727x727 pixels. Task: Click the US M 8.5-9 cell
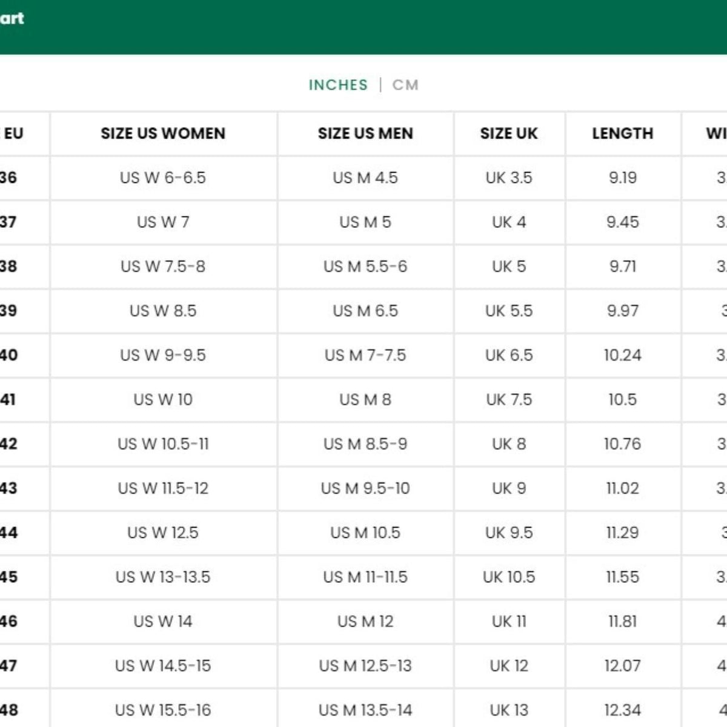365,444
